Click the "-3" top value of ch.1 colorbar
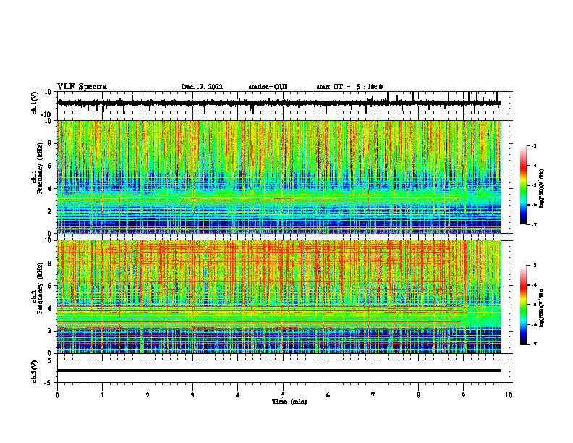The height and width of the screenshot is (443, 573). [x=534, y=145]
